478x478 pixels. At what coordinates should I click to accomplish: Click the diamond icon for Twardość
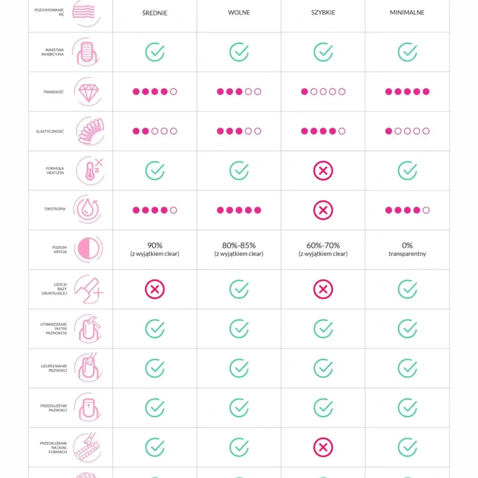pyautogui.click(x=88, y=91)
